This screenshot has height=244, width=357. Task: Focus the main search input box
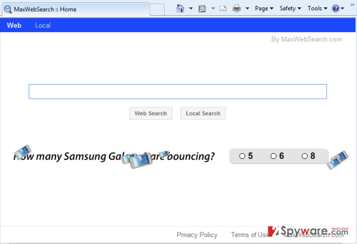[178, 91]
